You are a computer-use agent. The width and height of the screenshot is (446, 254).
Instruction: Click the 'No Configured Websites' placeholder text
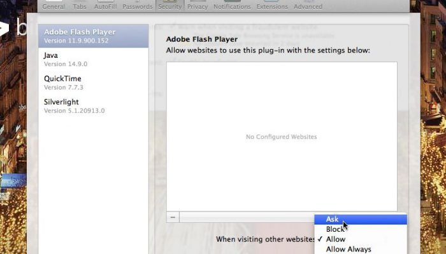(282, 137)
